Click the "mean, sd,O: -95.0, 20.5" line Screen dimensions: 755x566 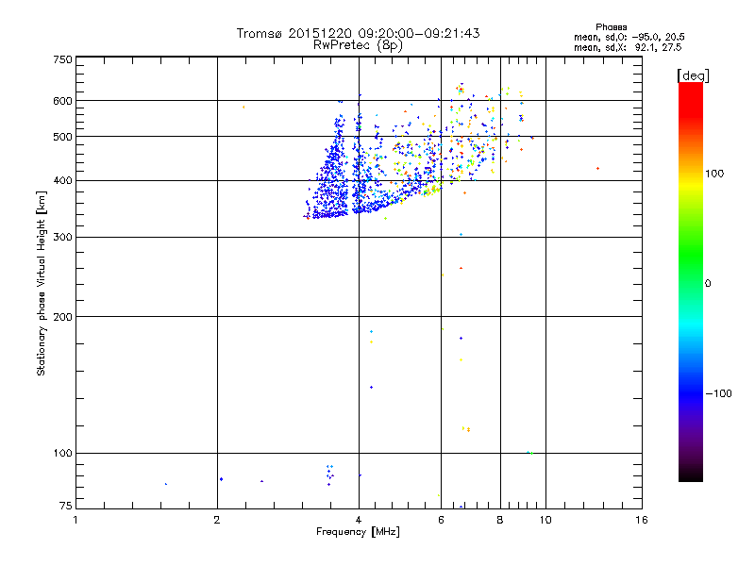click(x=629, y=37)
